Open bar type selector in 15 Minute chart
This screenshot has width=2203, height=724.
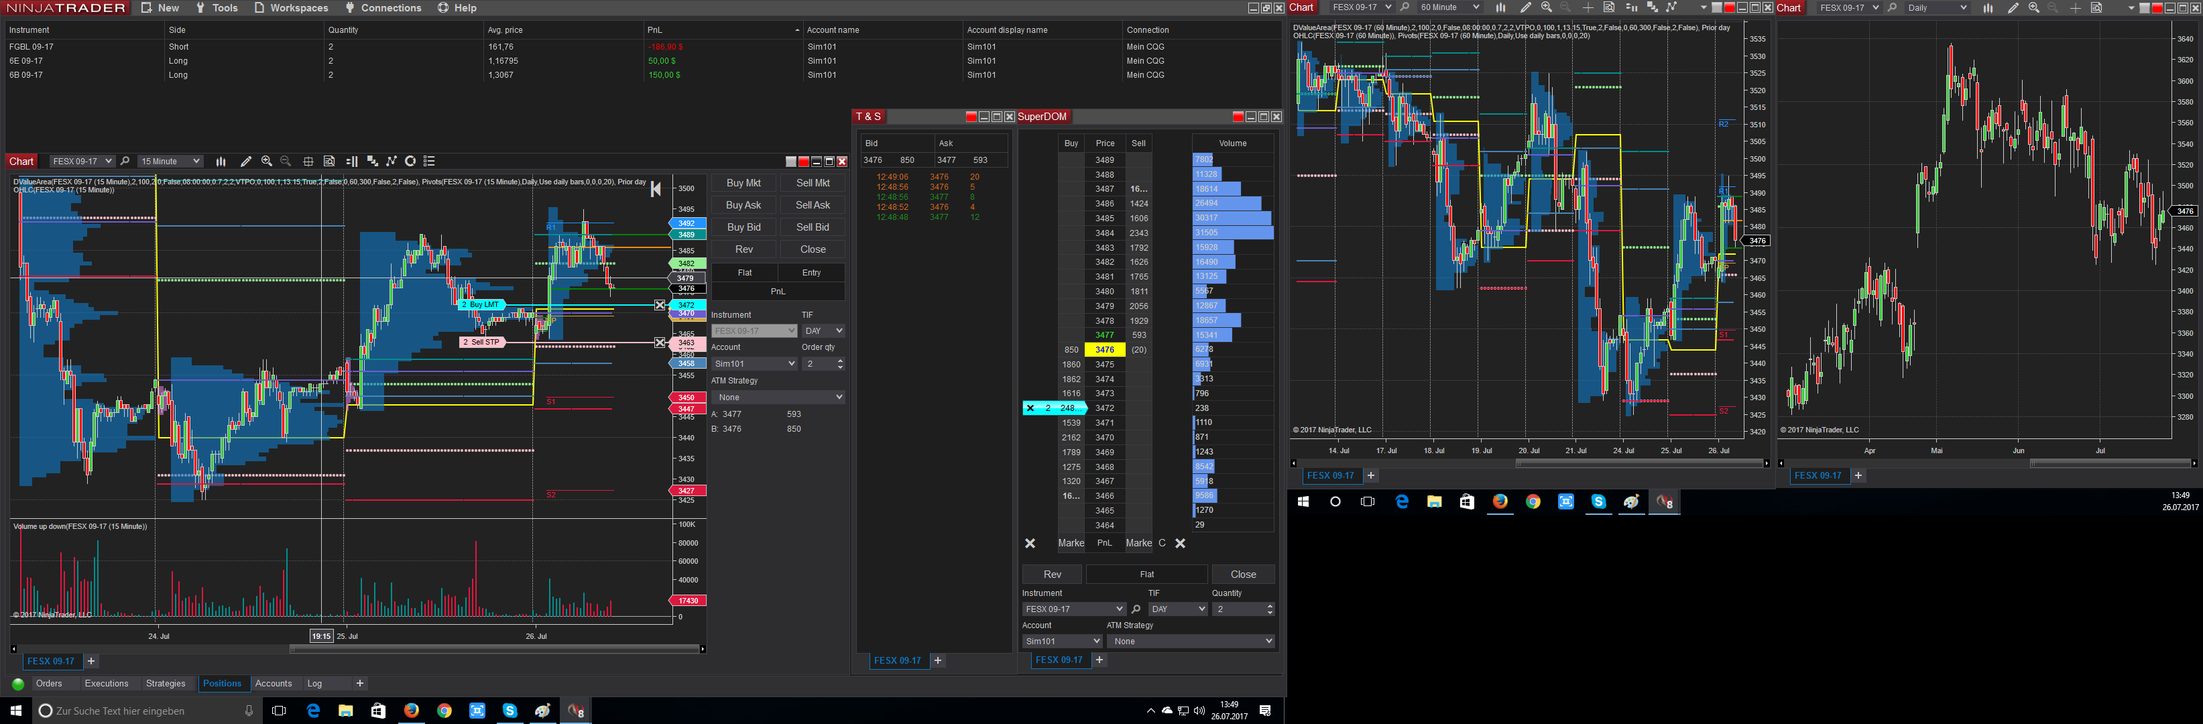(221, 162)
